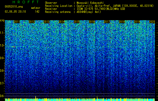Select the filename 06052010.png

tap(14, 7)
